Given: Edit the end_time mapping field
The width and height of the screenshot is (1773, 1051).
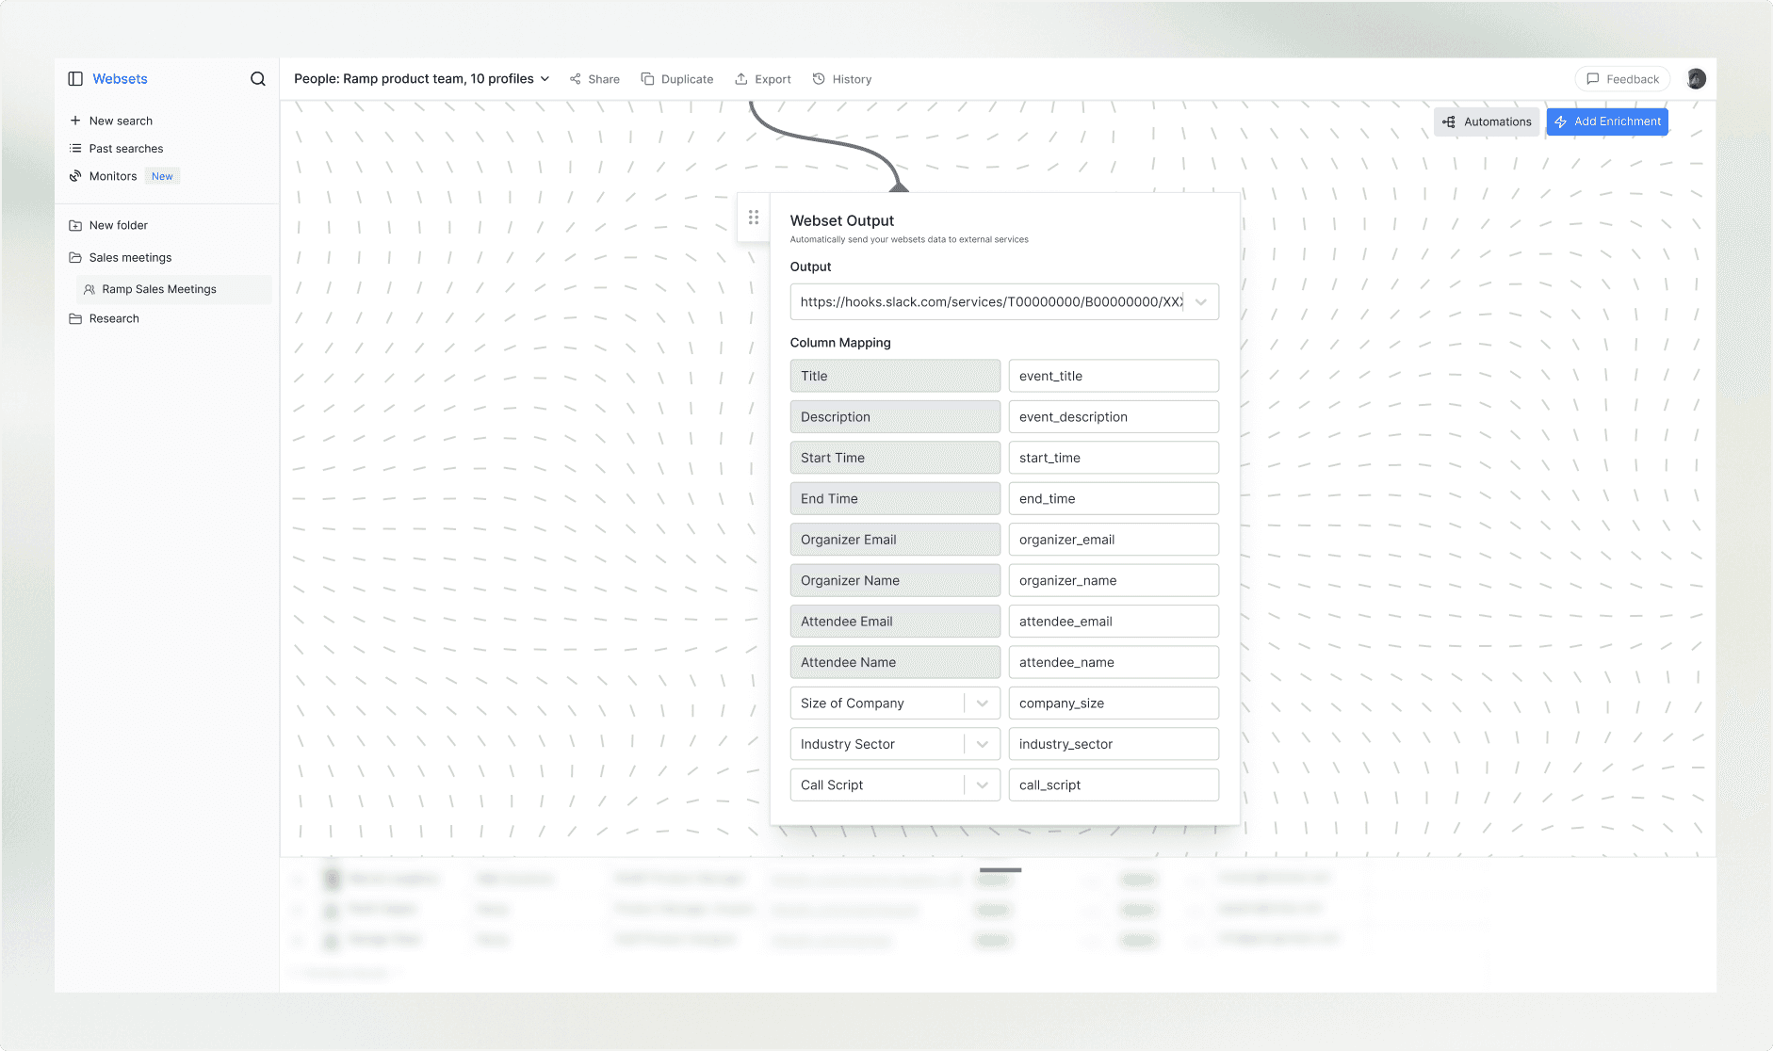Looking at the screenshot, I should pos(1114,499).
